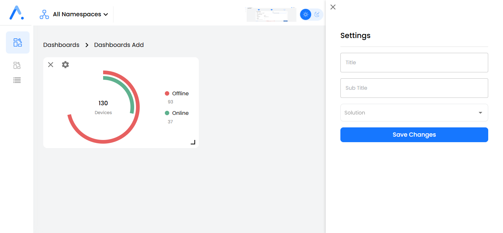
Task: Click inside the Title input field
Action: coord(414,62)
